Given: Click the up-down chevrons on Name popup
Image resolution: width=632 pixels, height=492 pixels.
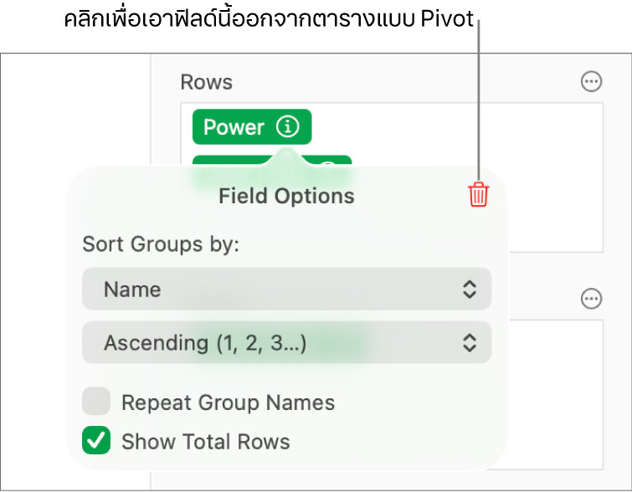Looking at the screenshot, I should [x=470, y=290].
